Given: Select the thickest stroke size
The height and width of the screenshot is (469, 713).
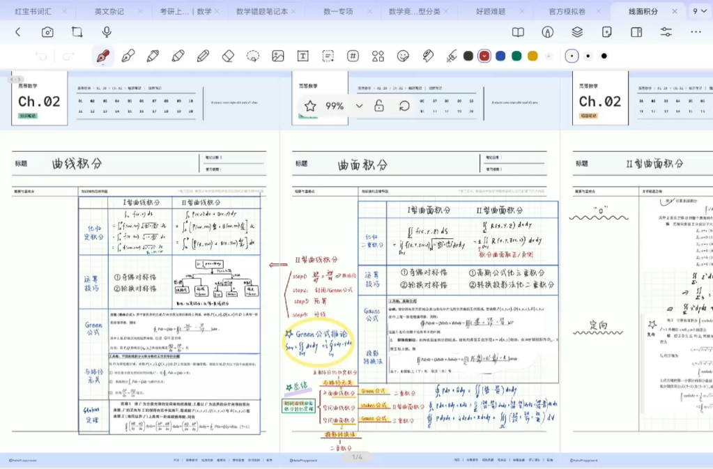Looking at the screenshot, I should click(x=604, y=56).
